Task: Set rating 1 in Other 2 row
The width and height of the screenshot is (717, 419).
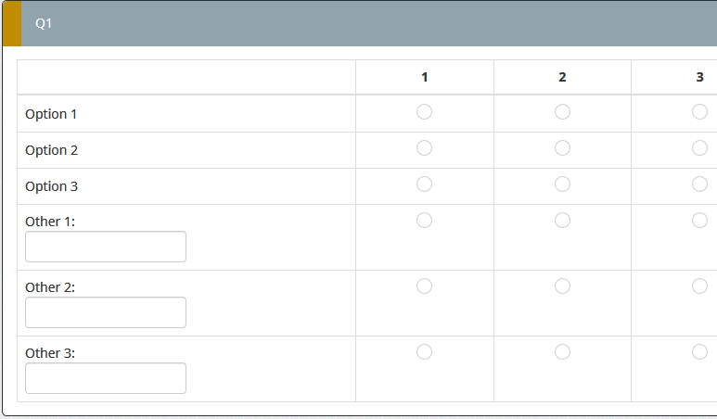Action: (x=424, y=286)
